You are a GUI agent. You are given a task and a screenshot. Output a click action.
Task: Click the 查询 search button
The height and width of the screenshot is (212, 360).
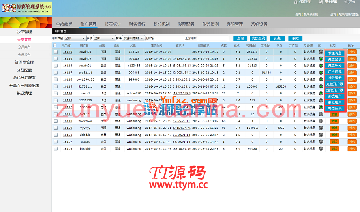[240, 38]
